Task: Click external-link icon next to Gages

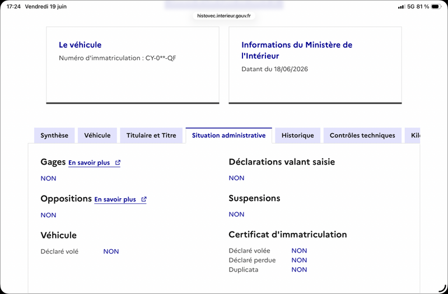Action: 118,162
